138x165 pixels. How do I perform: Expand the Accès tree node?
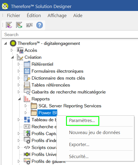click(12, 50)
